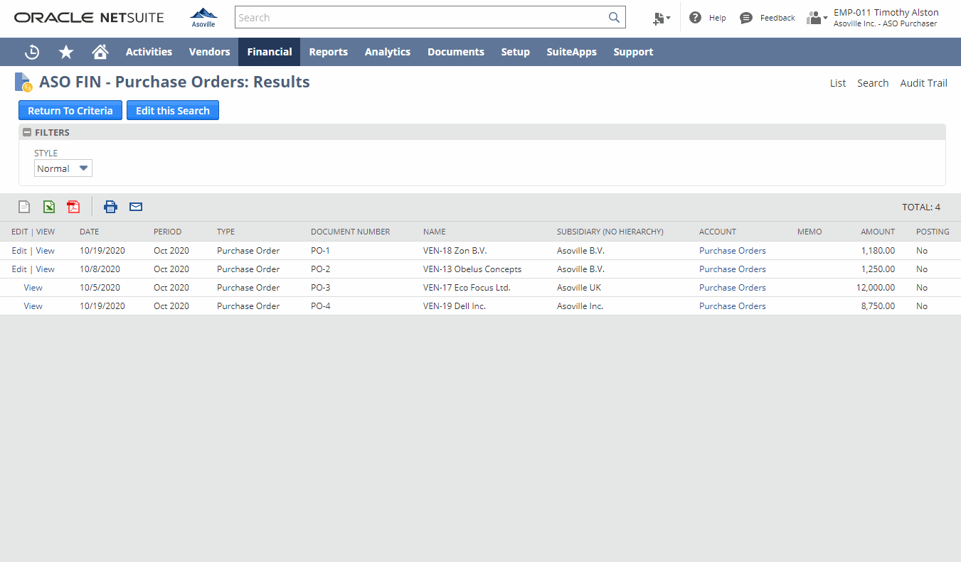Open the Recent Records clock icon
This screenshot has height=562, width=961.
click(32, 52)
